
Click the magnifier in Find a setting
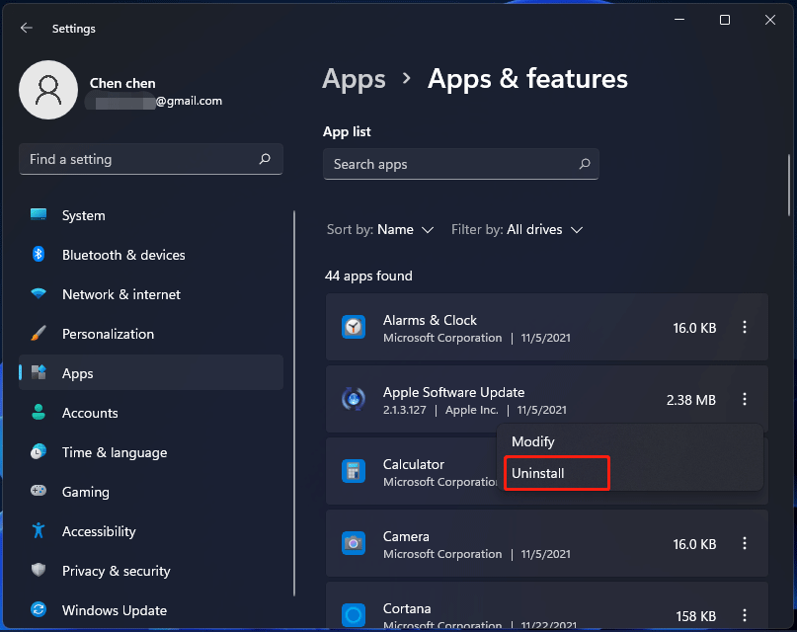(265, 159)
